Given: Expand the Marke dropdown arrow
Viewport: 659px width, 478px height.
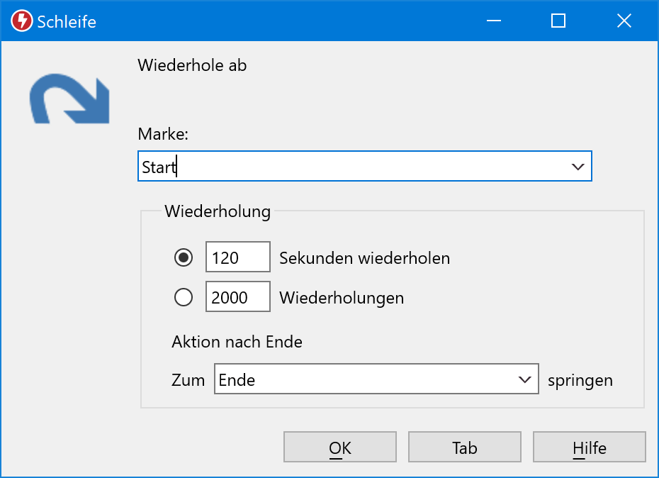Looking at the screenshot, I should (x=578, y=167).
